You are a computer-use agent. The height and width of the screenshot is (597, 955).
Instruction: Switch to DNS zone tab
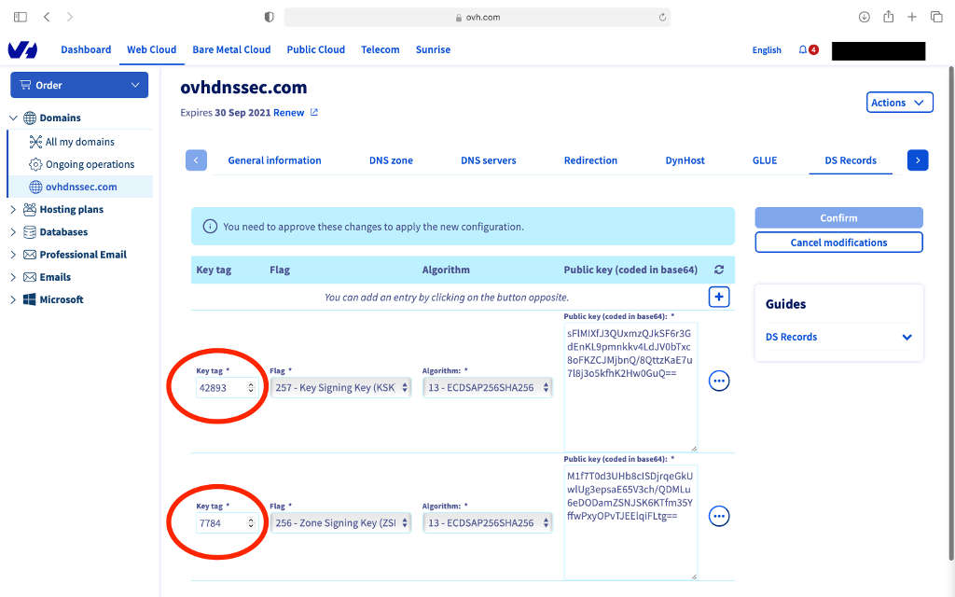pyautogui.click(x=391, y=160)
